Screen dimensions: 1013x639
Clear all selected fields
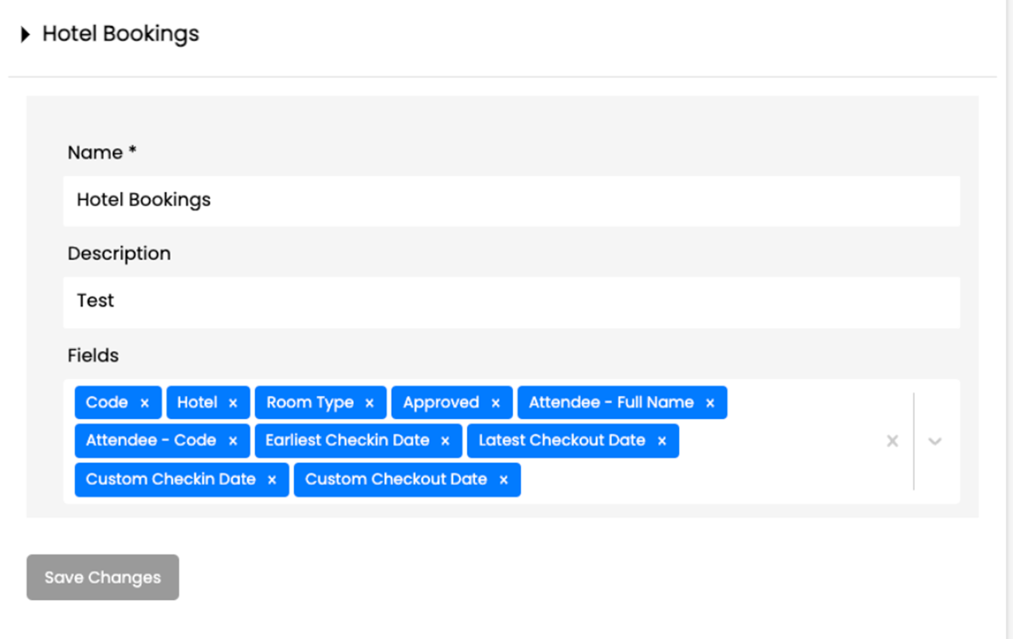pos(893,441)
